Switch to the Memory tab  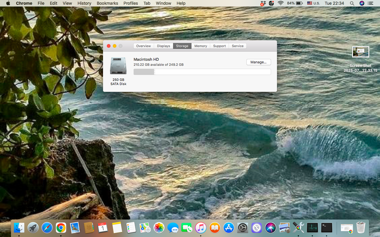[x=200, y=46]
